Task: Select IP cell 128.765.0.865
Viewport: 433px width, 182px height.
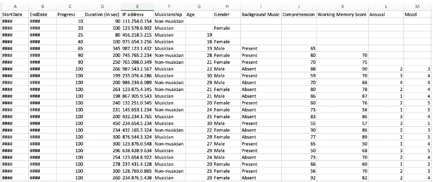Action: click(x=138, y=171)
